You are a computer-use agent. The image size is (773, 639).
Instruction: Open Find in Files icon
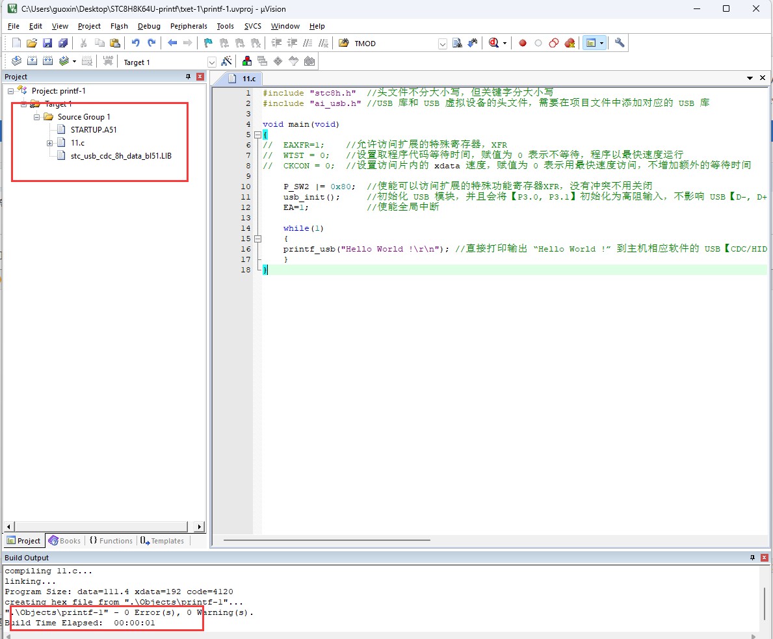coord(344,43)
